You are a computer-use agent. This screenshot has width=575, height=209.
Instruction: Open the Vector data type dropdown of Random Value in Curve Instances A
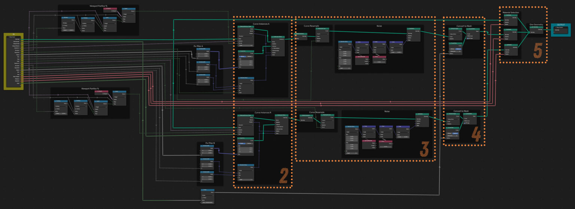point(246,83)
